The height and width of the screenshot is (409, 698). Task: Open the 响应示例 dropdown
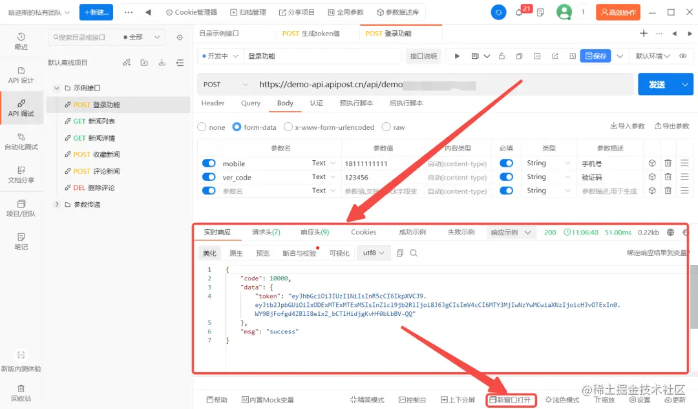[x=511, y=233]
